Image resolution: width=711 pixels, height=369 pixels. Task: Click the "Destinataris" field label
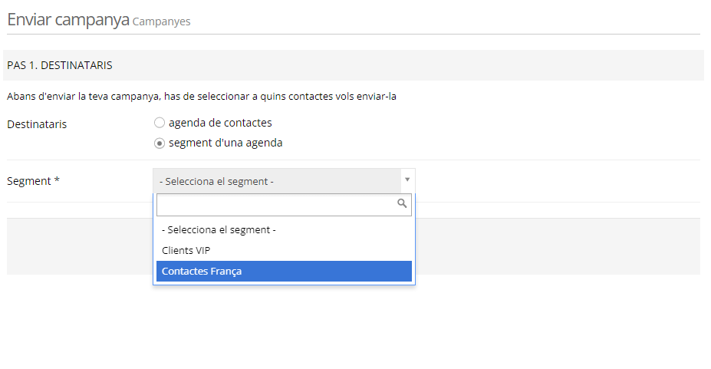tap(37, 124)
